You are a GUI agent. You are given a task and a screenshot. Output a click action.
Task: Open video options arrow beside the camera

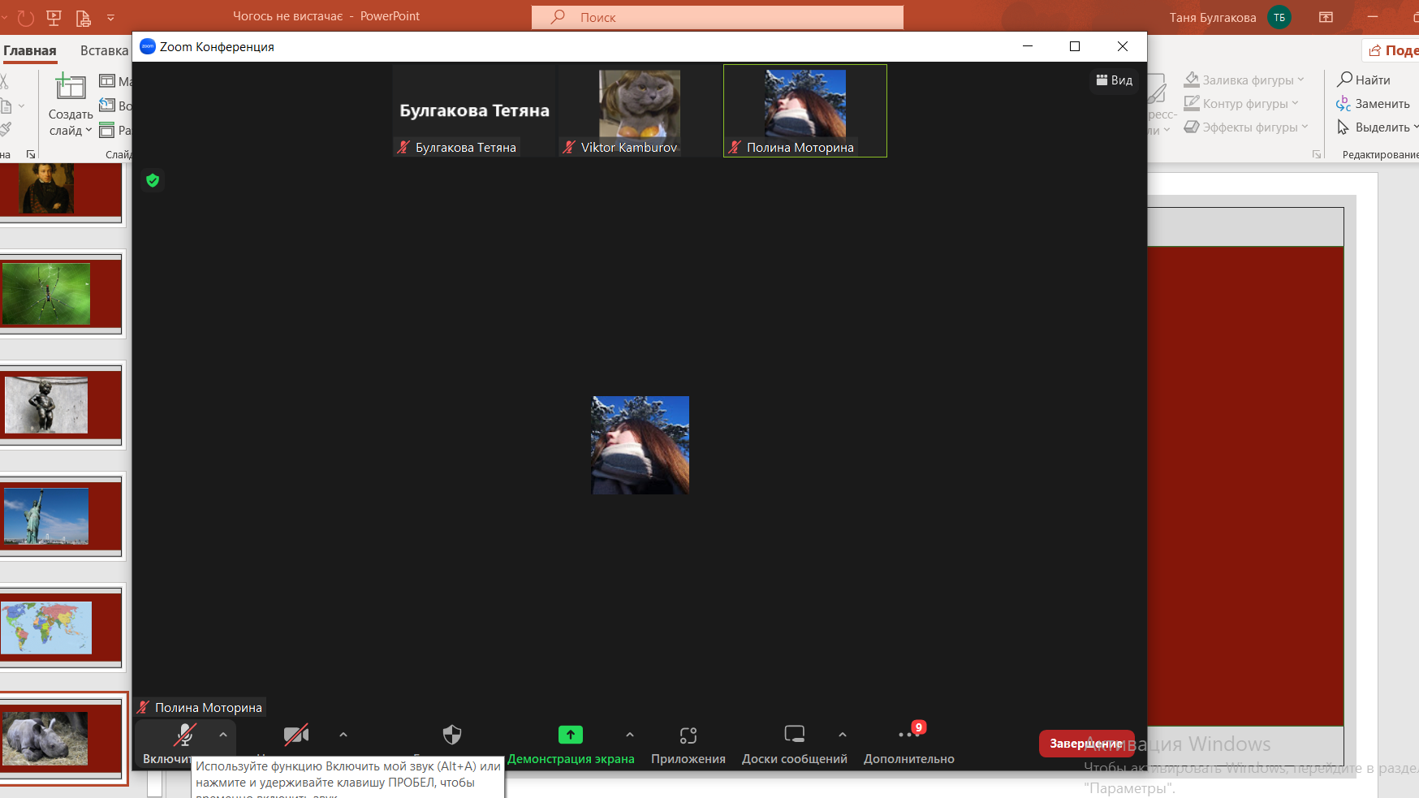(343, 735)
